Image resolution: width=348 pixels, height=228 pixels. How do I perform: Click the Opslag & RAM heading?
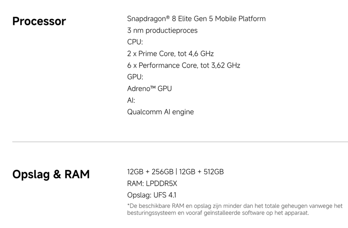click(x=51, y=174)
